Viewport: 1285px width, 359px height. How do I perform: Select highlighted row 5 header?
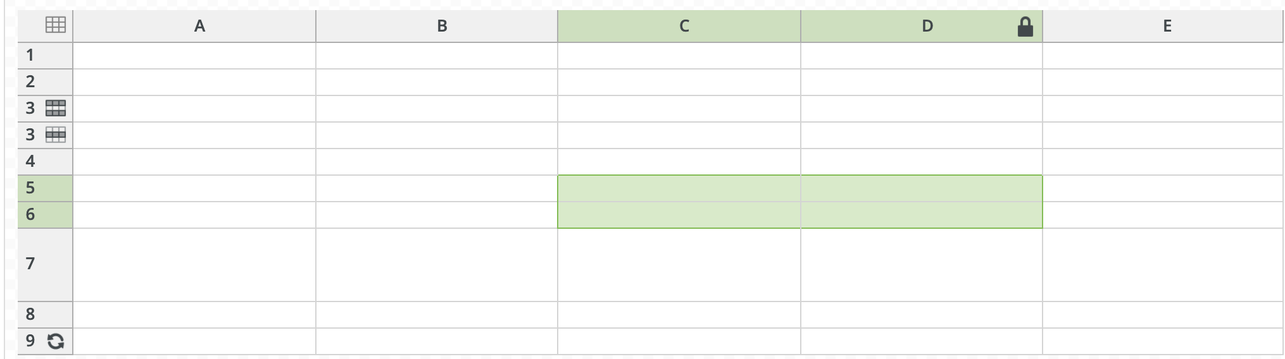pyautogui.click(x=45, y=188)
